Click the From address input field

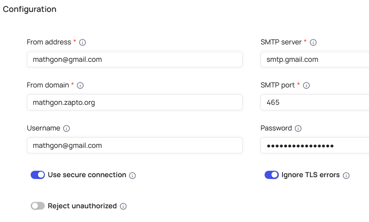tap(134, 60)
